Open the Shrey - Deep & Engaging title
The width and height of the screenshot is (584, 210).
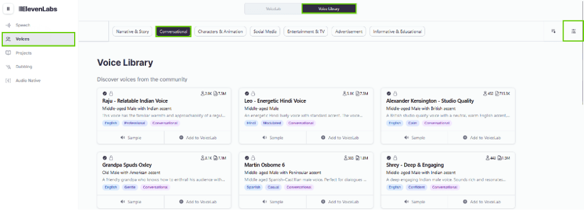pyautogui.click(x=415, y=165)
